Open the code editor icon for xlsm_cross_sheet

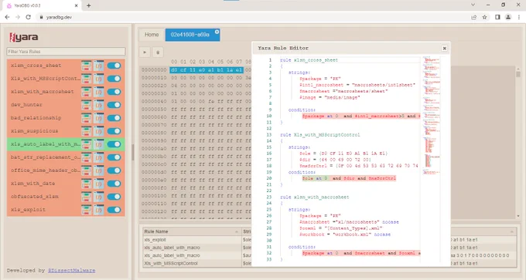click(99, 66)
